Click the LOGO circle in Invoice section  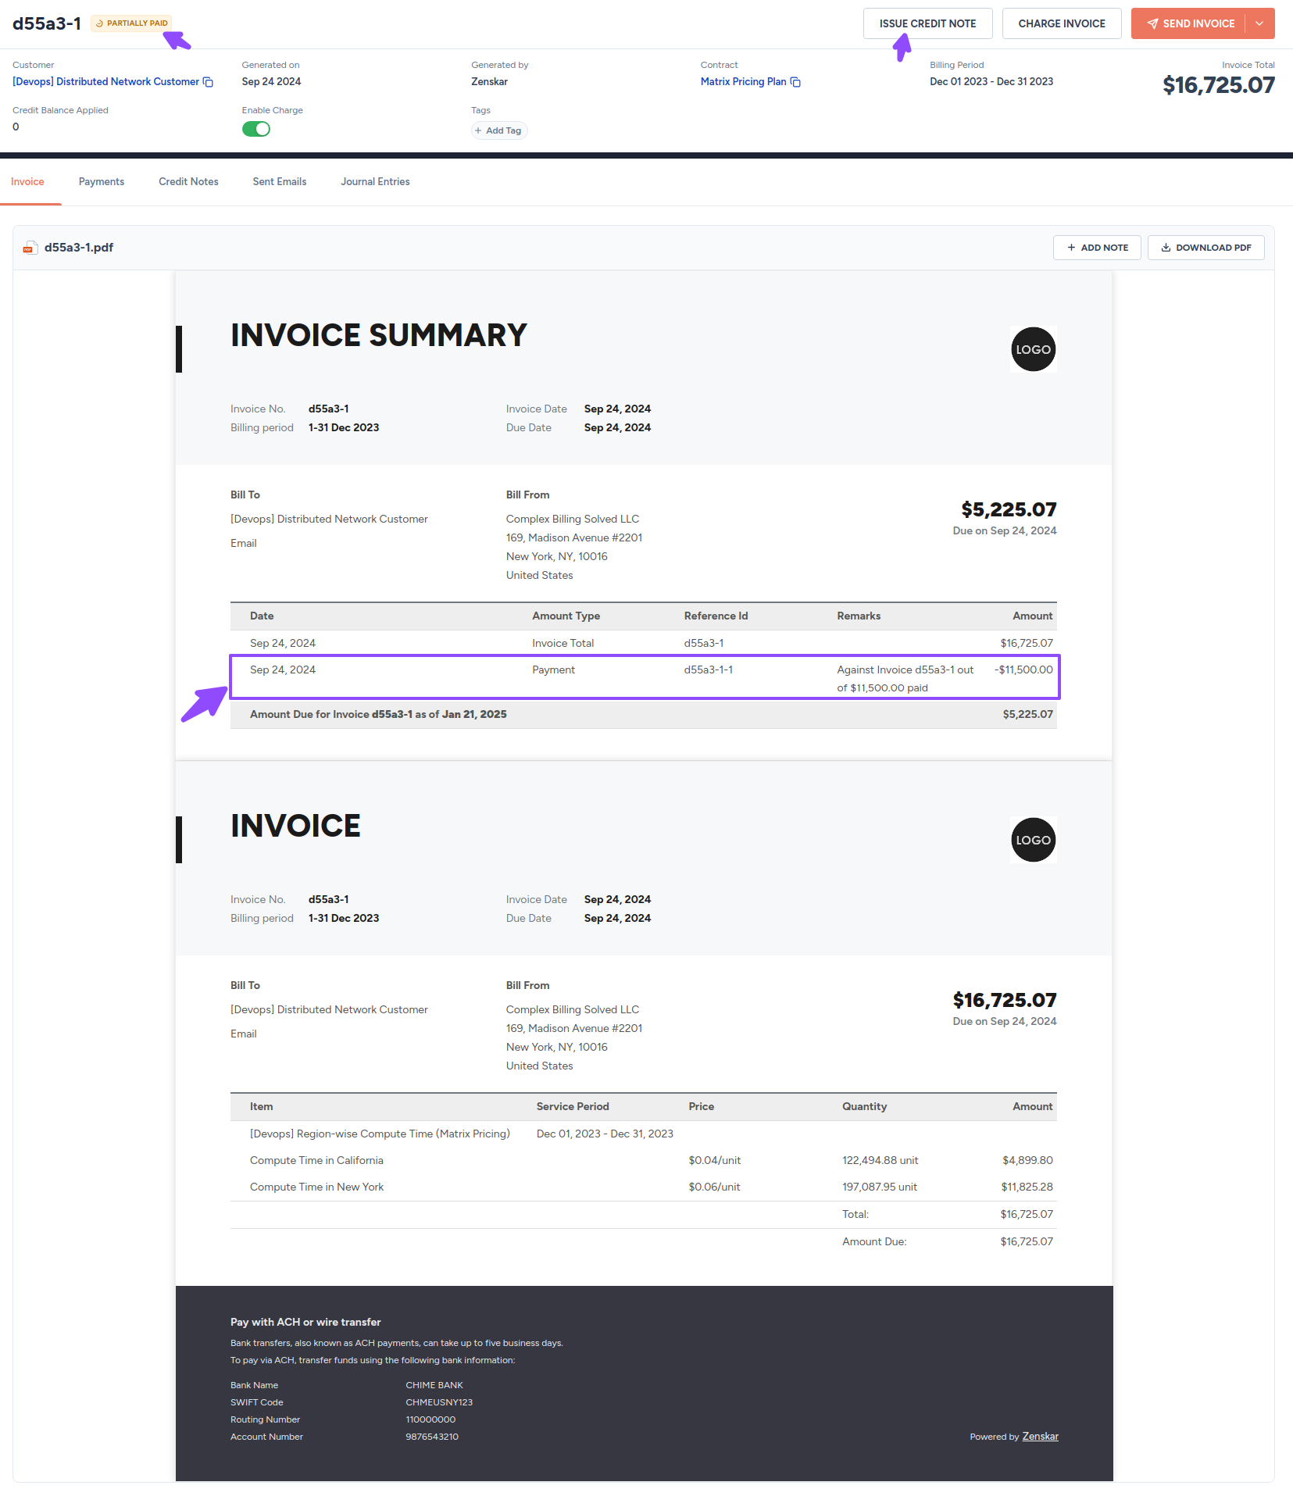pyautogui.click(x=1033, y=840)
